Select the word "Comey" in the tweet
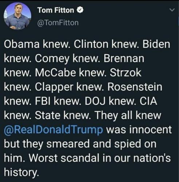 tap(52, 59)
